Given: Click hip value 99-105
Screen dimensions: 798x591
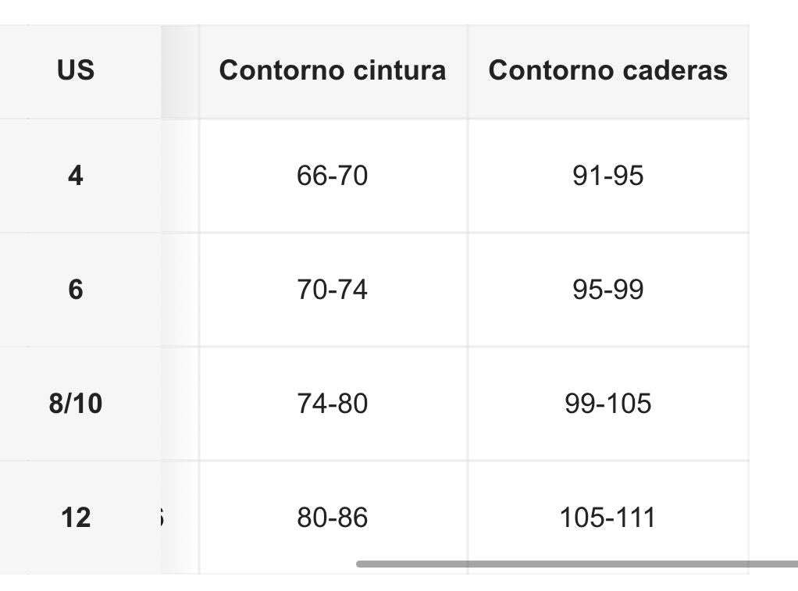Looking at the screenshot, I should (607, 404).
